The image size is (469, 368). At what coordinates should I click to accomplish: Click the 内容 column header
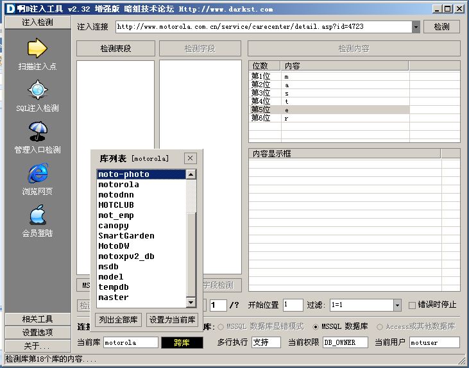click(x=345, y=66)
